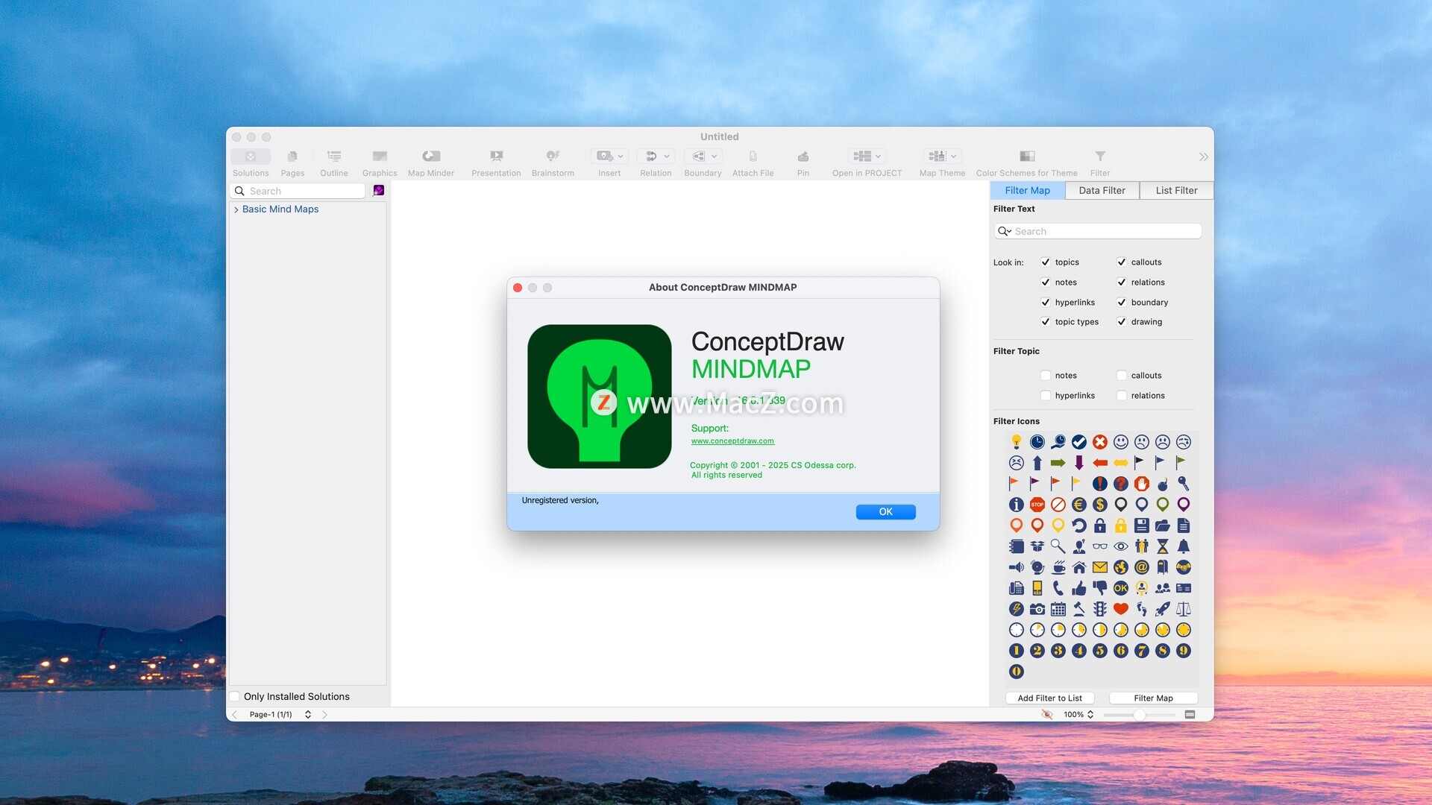
Task: Select the red X cross filter icon
Action: 1099,442
